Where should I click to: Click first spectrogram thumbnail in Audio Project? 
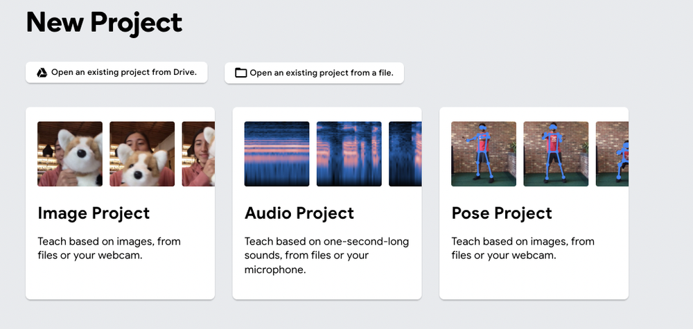(277, 154)
